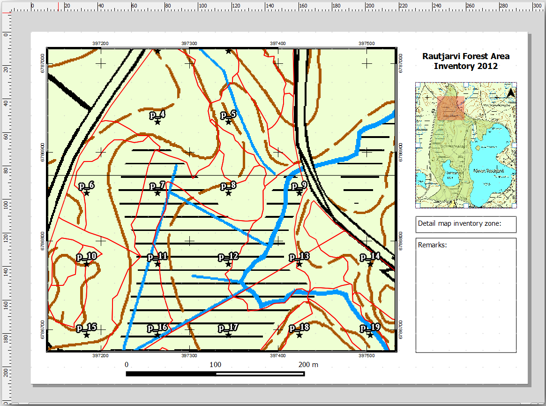
Task: Pick the star marker for plot p_14
Action: 370,264
